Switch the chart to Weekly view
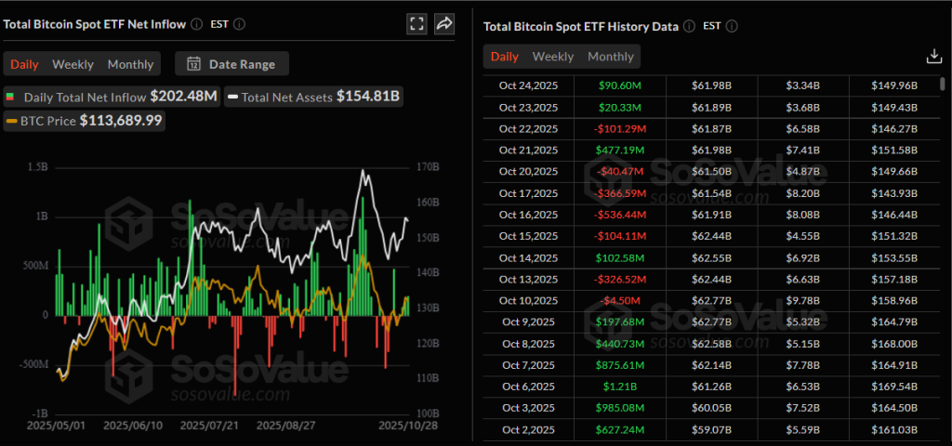 pos(73,64)
